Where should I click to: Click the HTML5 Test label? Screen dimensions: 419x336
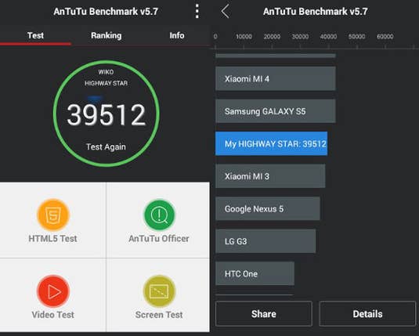coord(53,238)
